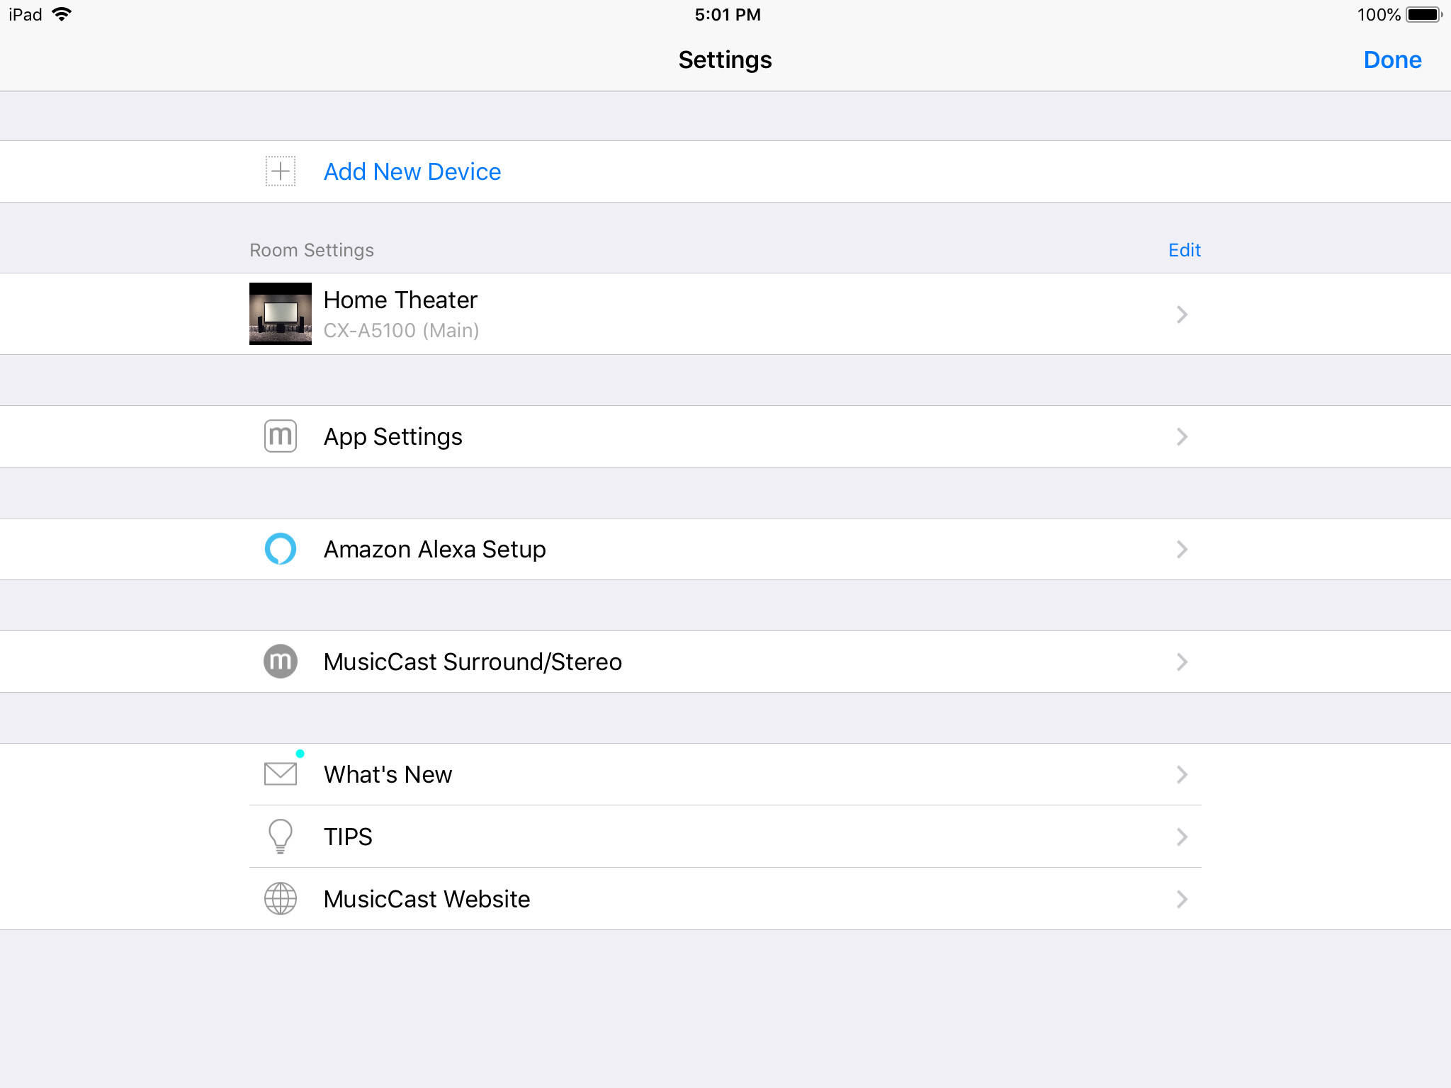
Task: Open the What's New menu entry
Action: [725, 774]
